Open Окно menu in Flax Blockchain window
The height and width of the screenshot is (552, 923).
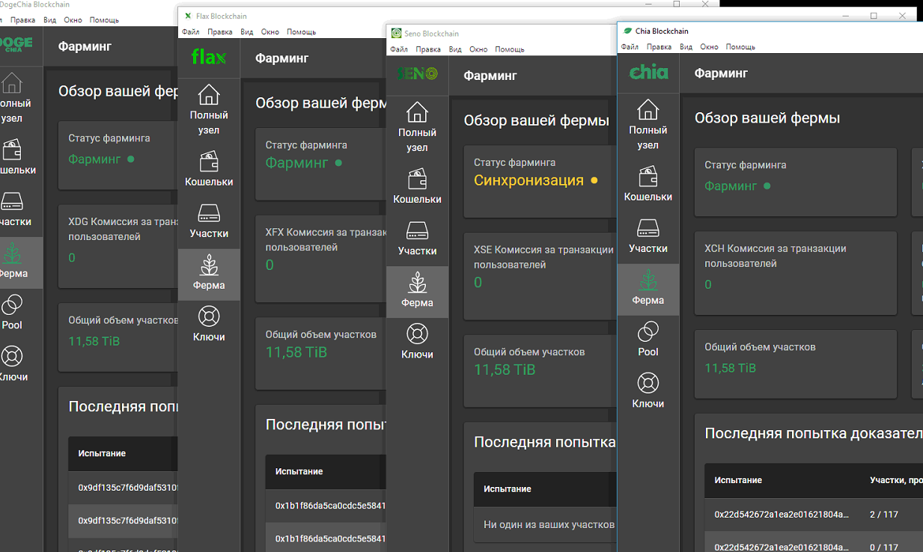point(270,32)
